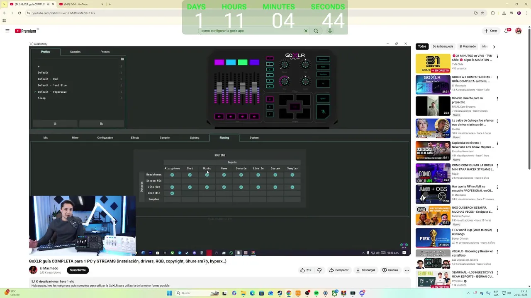Click green color button on GoXLR device

click(243, 62)
